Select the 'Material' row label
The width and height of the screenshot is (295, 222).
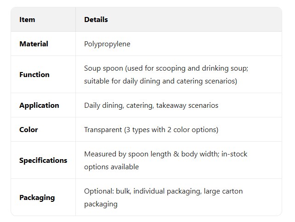click(34, 44)
